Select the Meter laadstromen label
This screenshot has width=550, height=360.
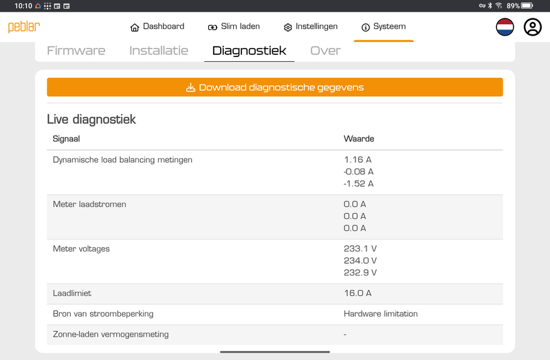(x=89, y=204)
